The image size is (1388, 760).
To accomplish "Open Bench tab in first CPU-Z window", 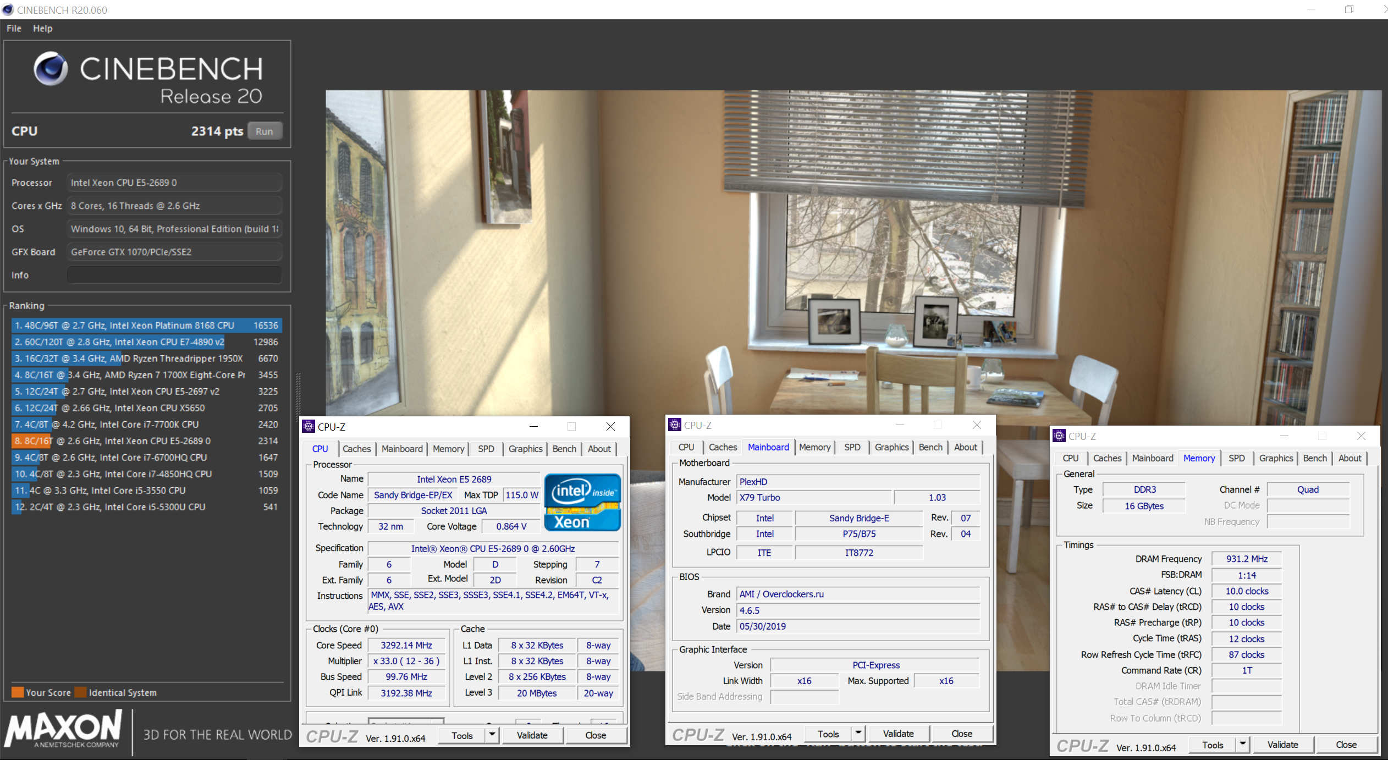I will 564,449.
